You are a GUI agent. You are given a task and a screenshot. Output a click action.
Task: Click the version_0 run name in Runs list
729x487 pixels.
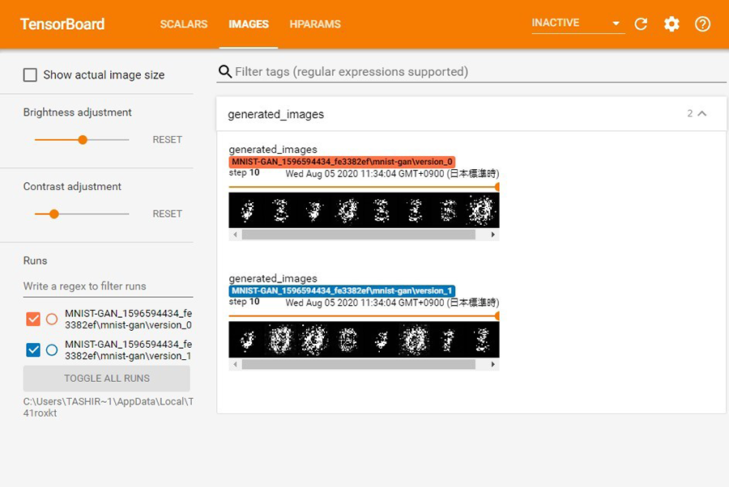(128, 319)
